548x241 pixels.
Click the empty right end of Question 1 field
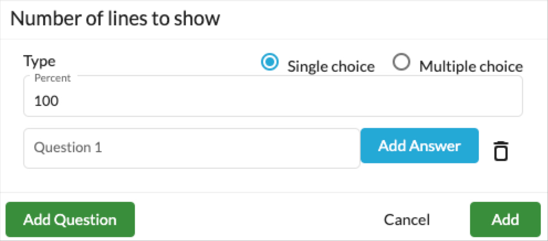pyautogui.click(x=297, y=148)
